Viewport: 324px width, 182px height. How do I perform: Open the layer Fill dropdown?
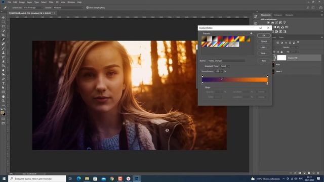[x=297, y=52]
